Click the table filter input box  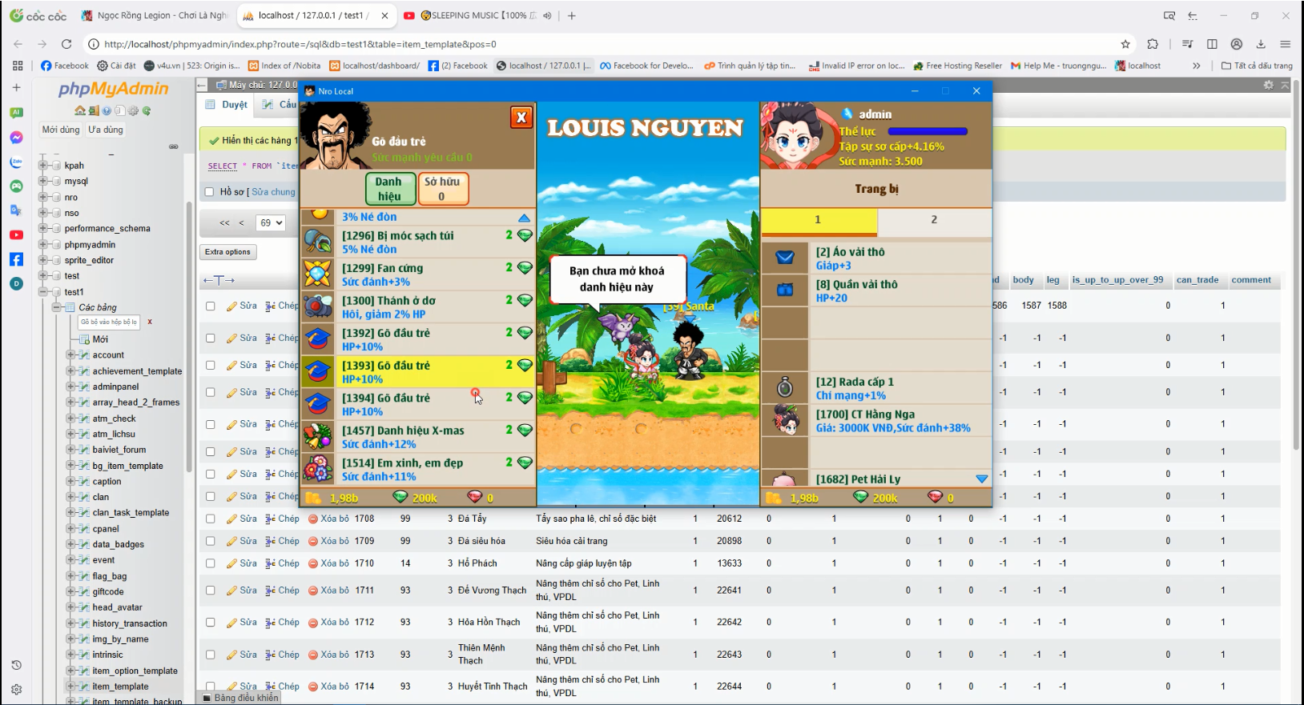(109, 322)
